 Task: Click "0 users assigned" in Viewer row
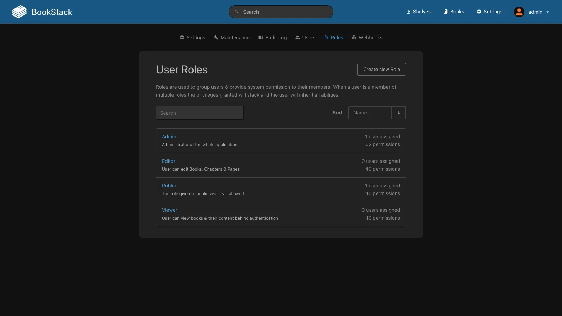point(381,210)
